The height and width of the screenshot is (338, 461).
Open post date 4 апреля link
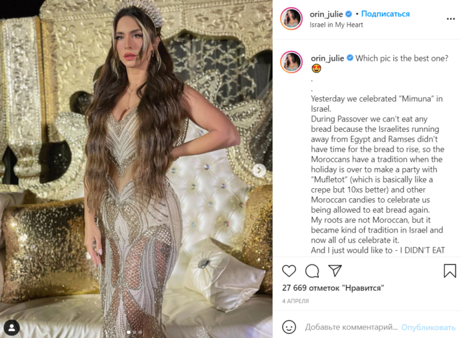[x=295, y=301]
